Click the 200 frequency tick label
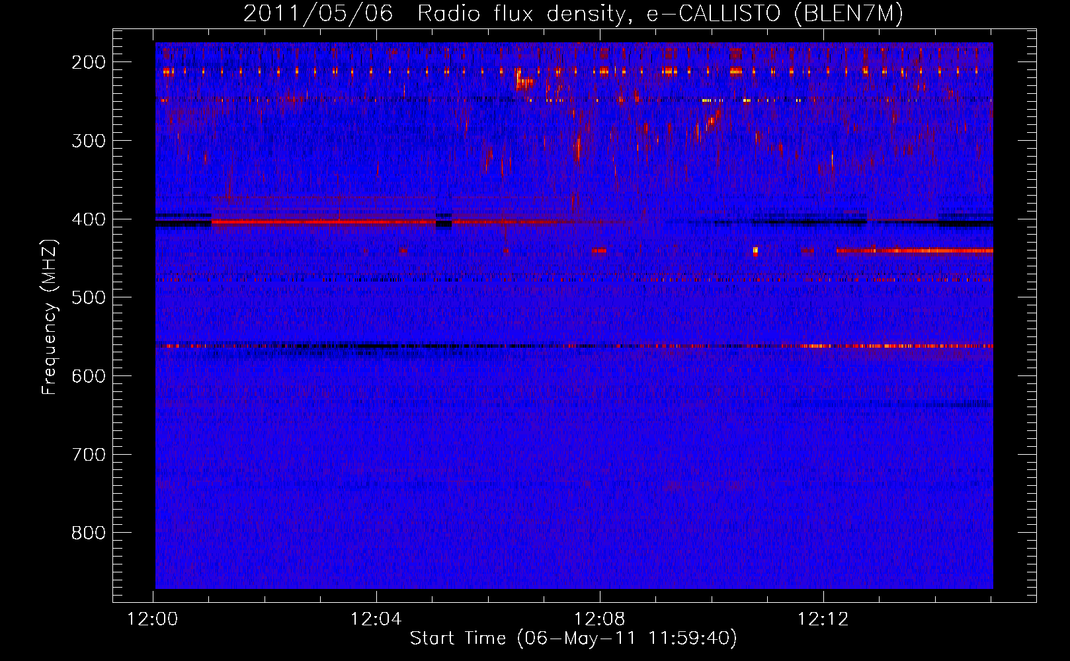This screenshot has height=661, width=1070. pyautogui.click(x=88, y=62)
